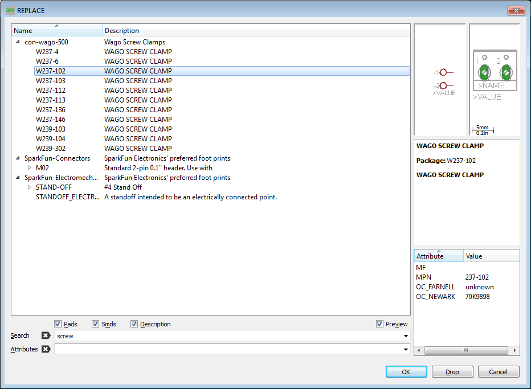Select the W237-146 row
Image resolution: width=531 pixels, height=389 pixels.
[x=222, y=120]
